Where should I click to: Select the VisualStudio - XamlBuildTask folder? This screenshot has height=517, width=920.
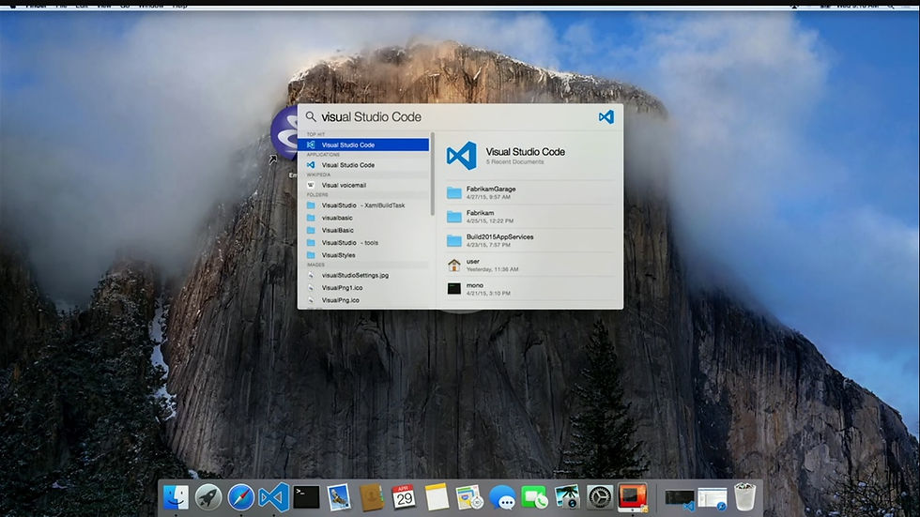(x=364, y=205)
